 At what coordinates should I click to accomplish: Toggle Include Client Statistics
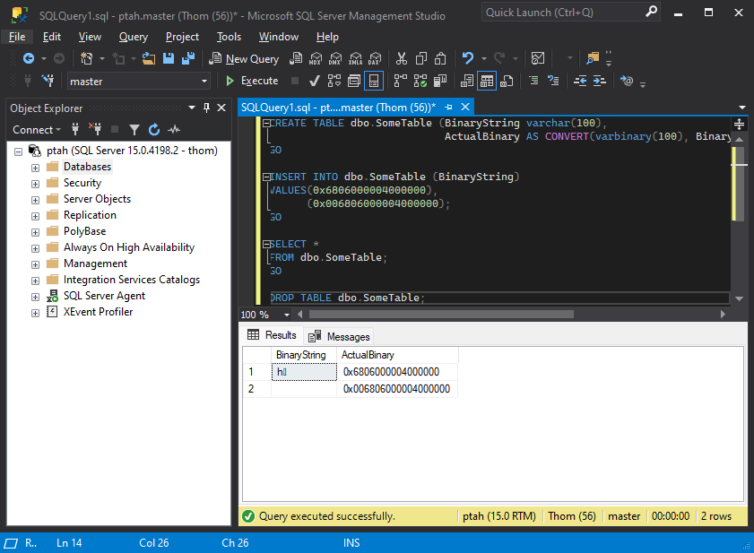click(440, 81)
